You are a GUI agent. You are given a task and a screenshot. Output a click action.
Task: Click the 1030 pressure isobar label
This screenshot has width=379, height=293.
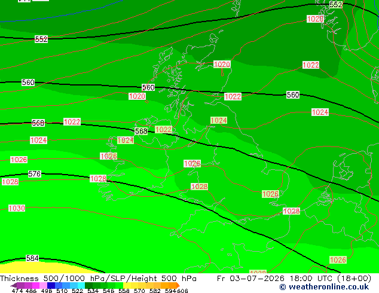[x=17, y=208]
